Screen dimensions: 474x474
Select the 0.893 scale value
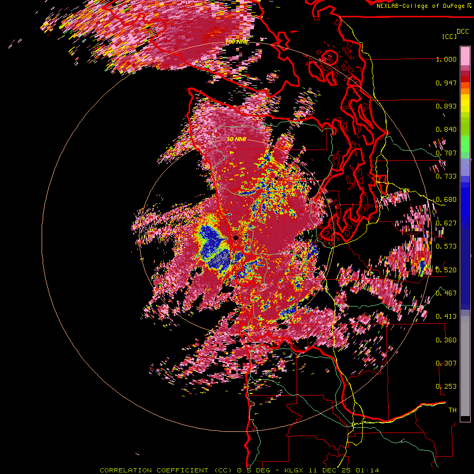pos(446,106)
